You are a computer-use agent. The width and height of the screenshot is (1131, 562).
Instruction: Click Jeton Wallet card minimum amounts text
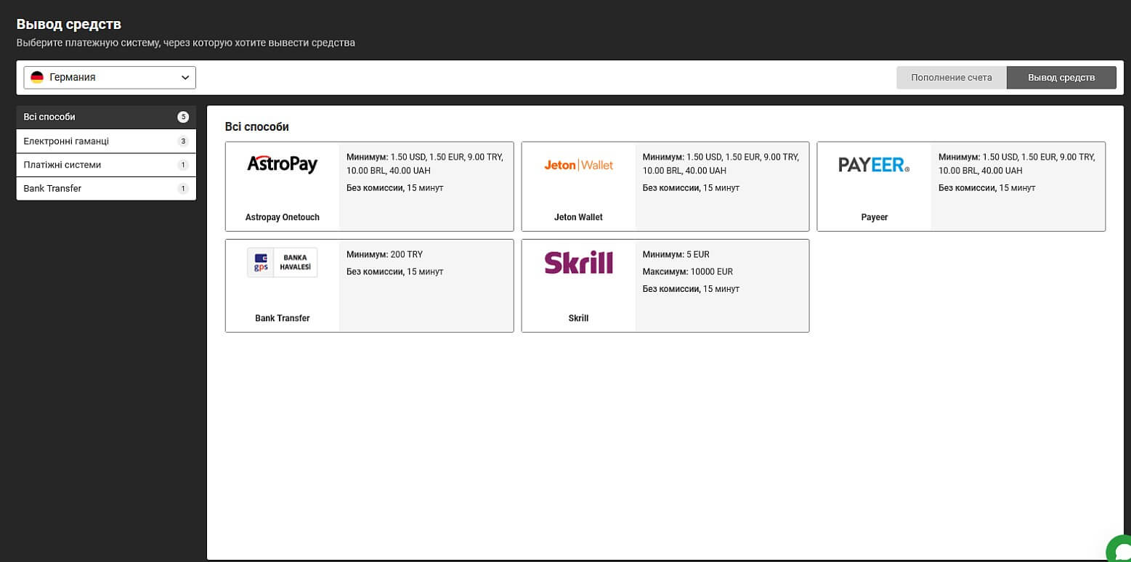click(x=721, y=164)
